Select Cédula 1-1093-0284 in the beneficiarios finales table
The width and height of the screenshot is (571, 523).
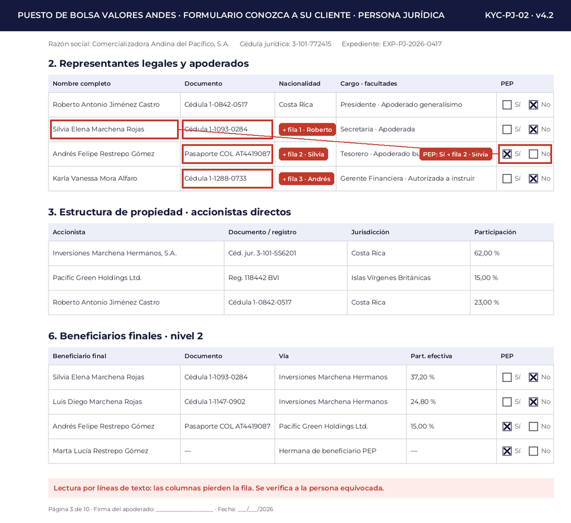(216, 377)
